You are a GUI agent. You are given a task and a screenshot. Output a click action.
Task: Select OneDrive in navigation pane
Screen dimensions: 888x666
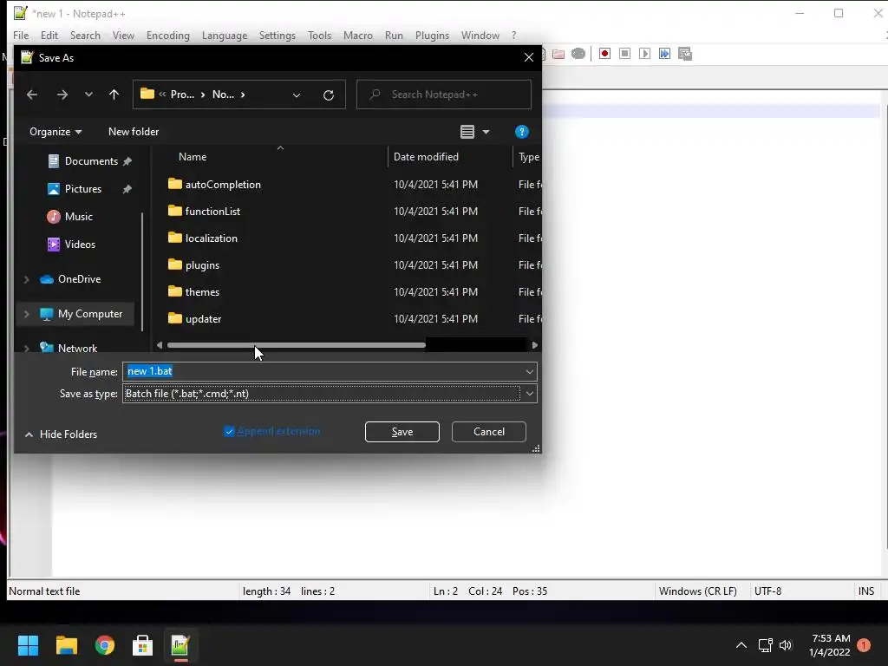click(x=79, y=278)
